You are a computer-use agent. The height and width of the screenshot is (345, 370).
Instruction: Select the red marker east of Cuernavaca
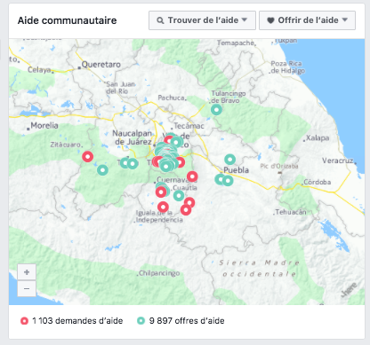[x=192, y=176]
